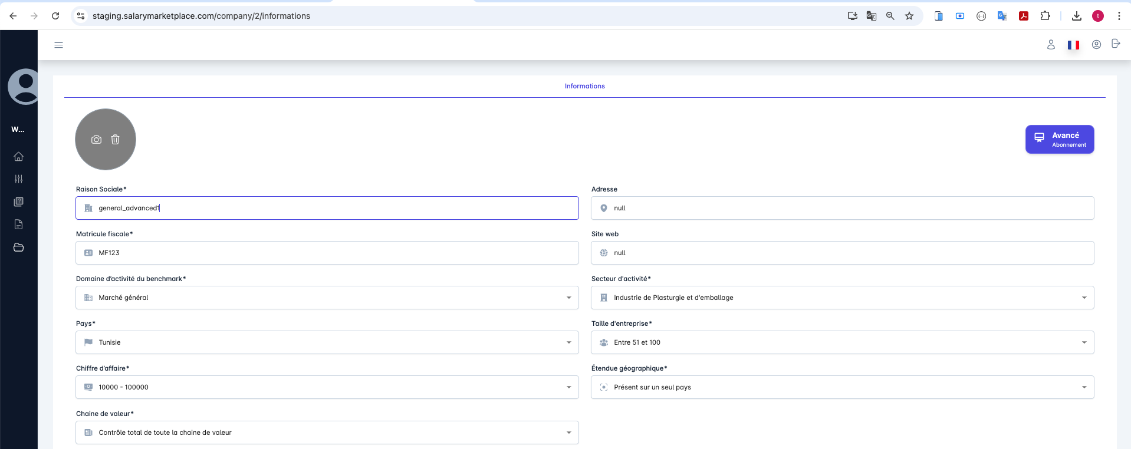
Task: Click the logout icon in header
Action: [x=1115, y=44]
